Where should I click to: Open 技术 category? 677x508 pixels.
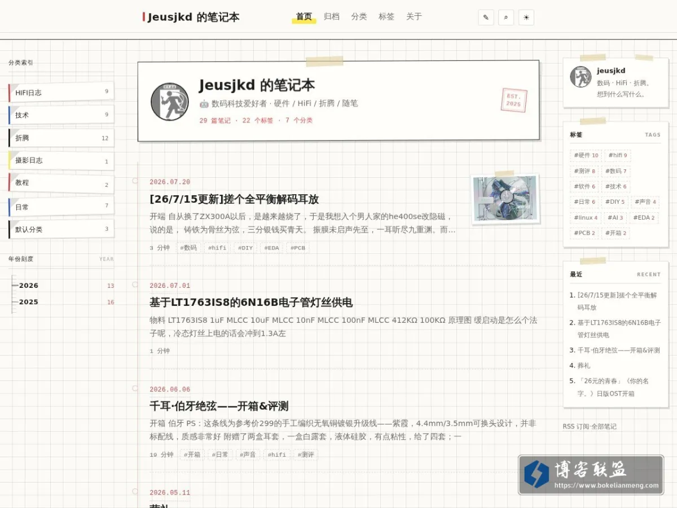click(x=61, y=115)
